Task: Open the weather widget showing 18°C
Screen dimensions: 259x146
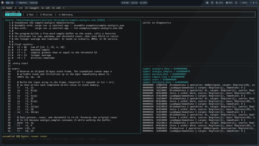Action: (143, 3)
